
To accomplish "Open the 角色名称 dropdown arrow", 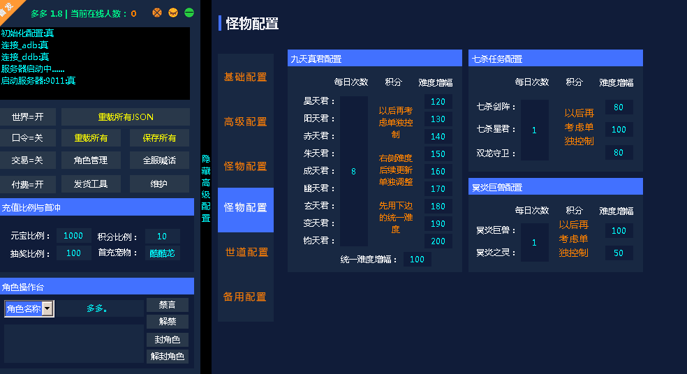I will (x=47, y=308).
